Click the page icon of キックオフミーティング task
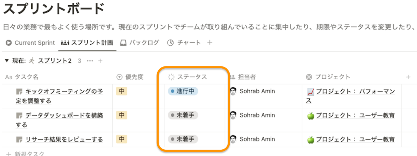 pos(19,92)
